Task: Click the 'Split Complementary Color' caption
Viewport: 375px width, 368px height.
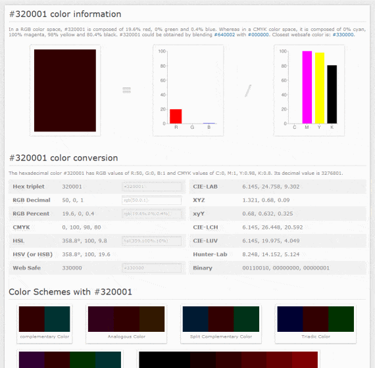Action: [x=221, y=336]
